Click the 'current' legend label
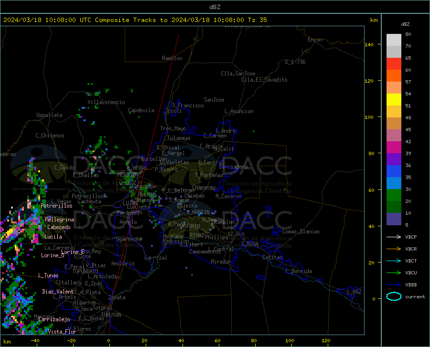 coord(415,297)
